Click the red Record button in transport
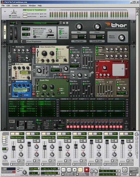 (x=87, y=170)
